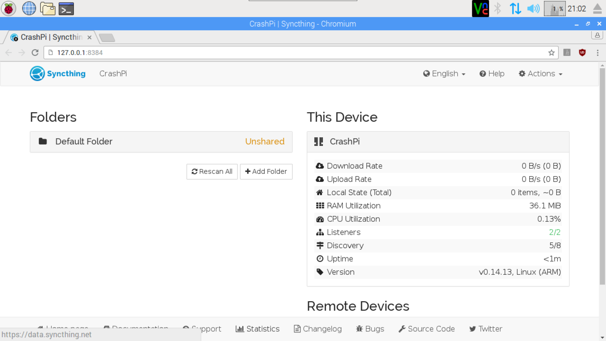Click the volume speaker tray icon
Image resolution: width=606 pixels, height=341 pixels.
(x=533, y=9)
